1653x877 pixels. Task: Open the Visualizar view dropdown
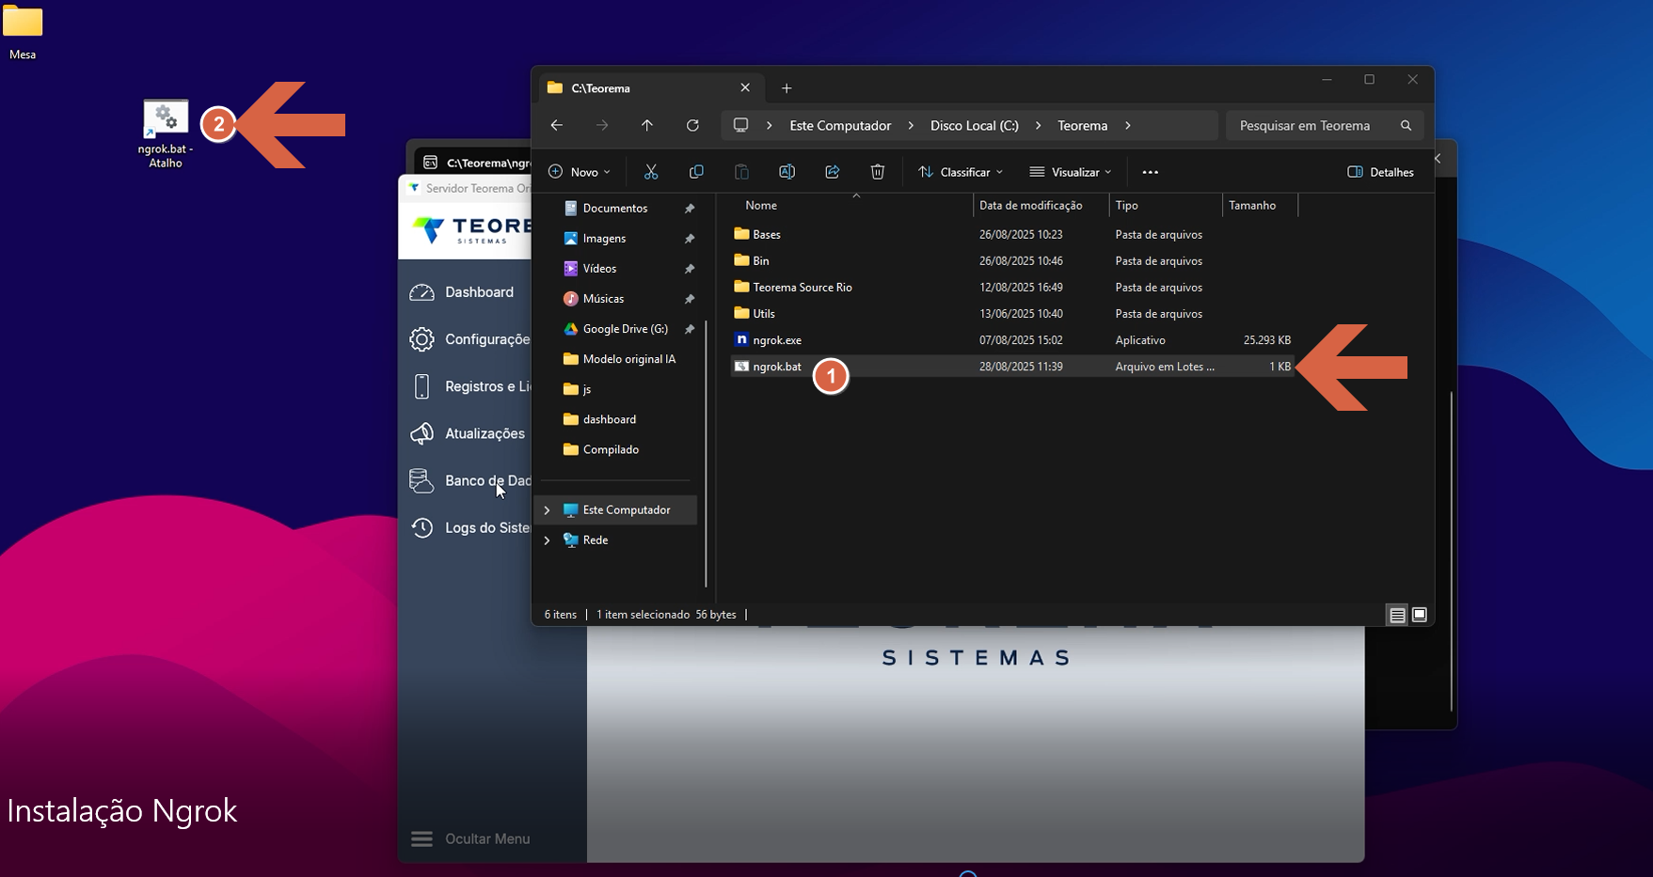click(1071, 172)
